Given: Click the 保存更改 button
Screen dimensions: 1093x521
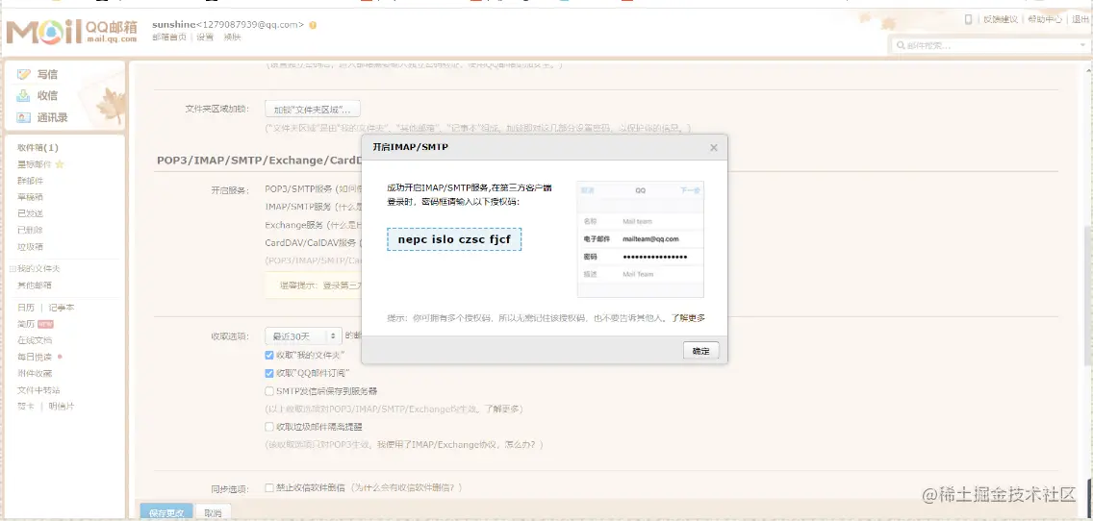Looking at the screenshot, I should 166,512.
